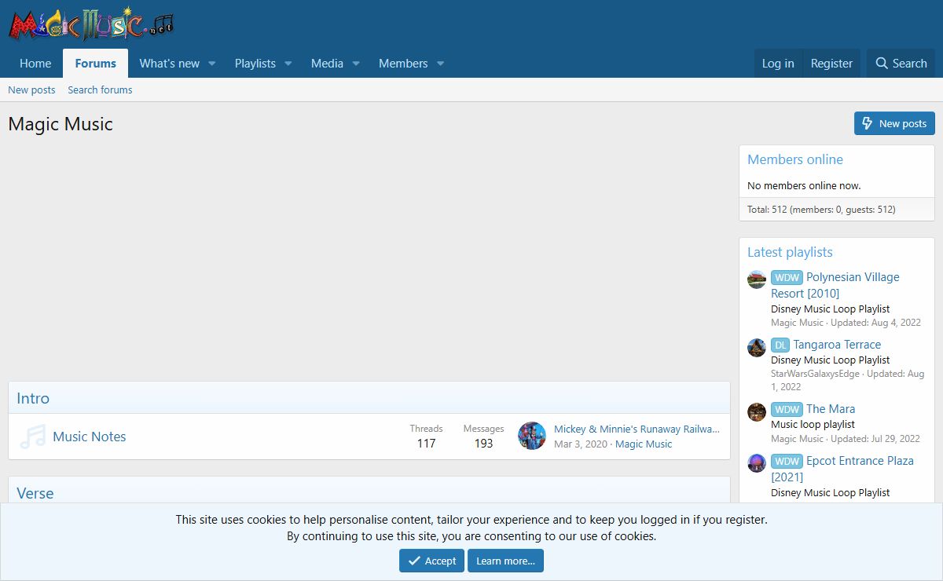943x581 pixels.
Task: Open Epcot Entrance Plaza [2021] playlist
Action: [842, 469]
